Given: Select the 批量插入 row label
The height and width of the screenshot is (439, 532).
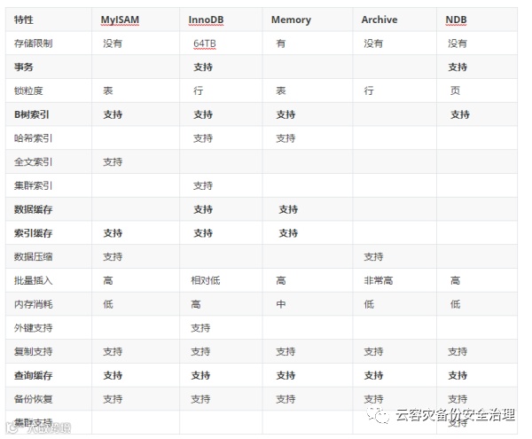Looking at the screenshot, I should 34,280.
